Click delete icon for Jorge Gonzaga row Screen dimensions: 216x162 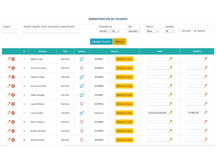click(13, 95)
